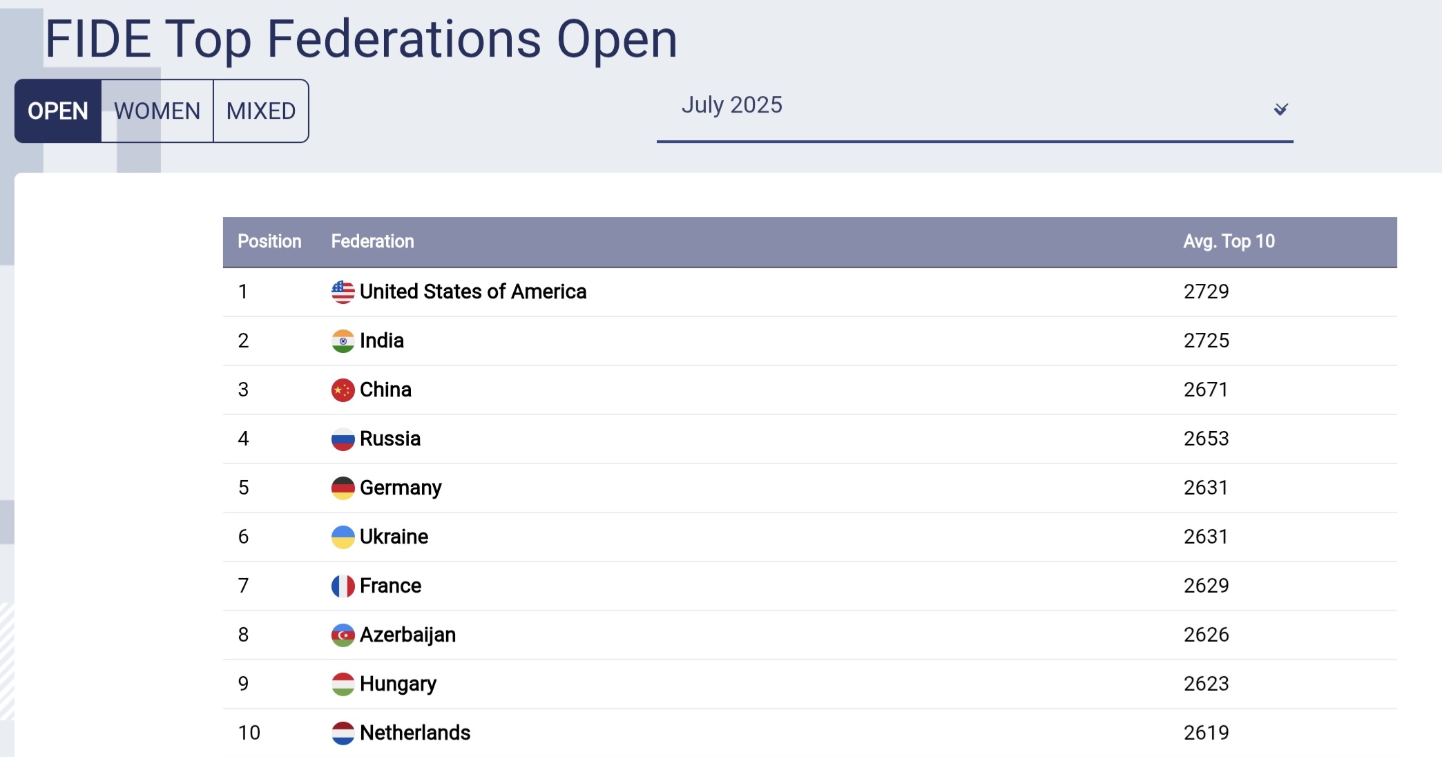Click the Federation column header
Image resolution: width=1442 pixels, height=757 pixels.
pyautogui.click(x=372, y=242)
